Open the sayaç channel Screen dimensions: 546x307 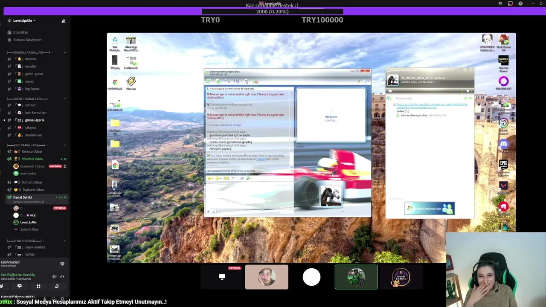(29, 81)
